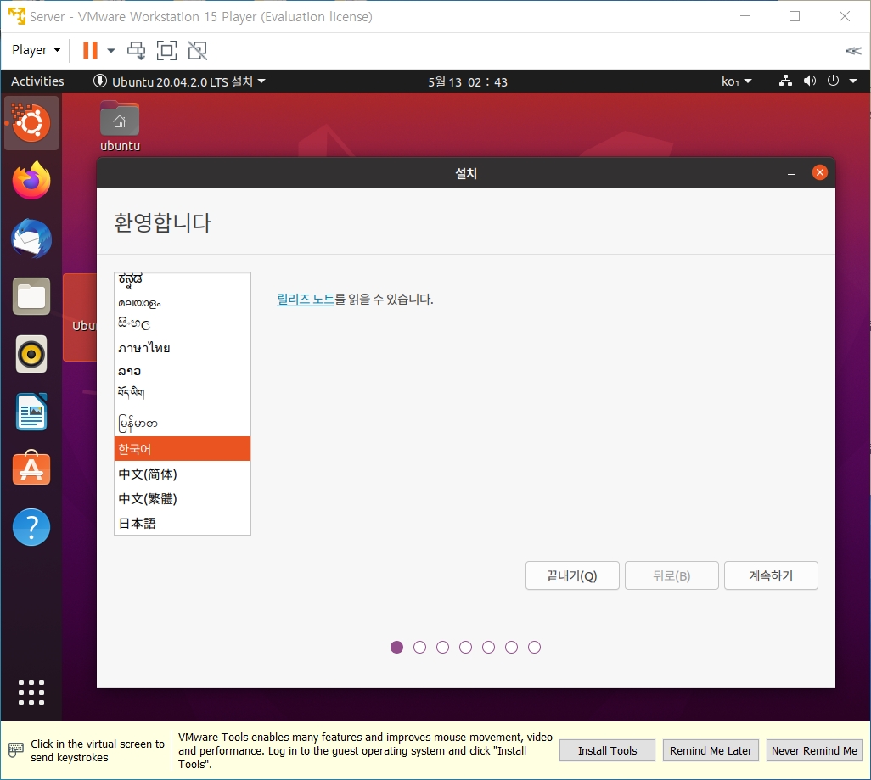Open Ubuntu Software from the dock
Viewport: 871px width, 780px height.
[x=31, y=469]
